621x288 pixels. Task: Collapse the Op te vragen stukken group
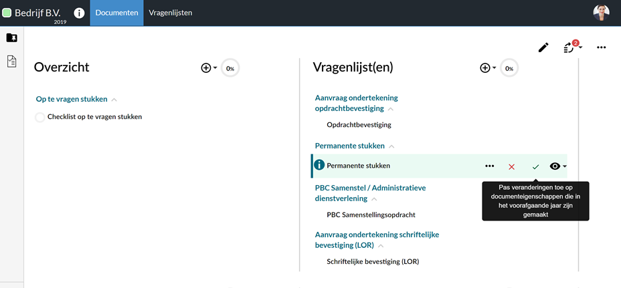[x=114, y=100]
